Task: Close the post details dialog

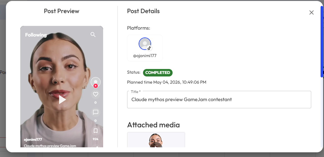Action: click(312, 12)
